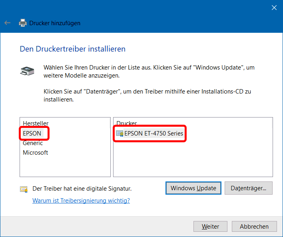
Task: Click the large printer icon beside the instructions
Action: [x=27, y=72]
